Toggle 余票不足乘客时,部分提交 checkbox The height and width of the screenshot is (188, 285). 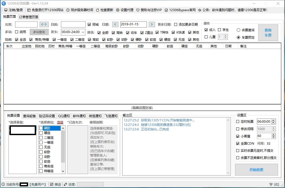pos(238,158)
